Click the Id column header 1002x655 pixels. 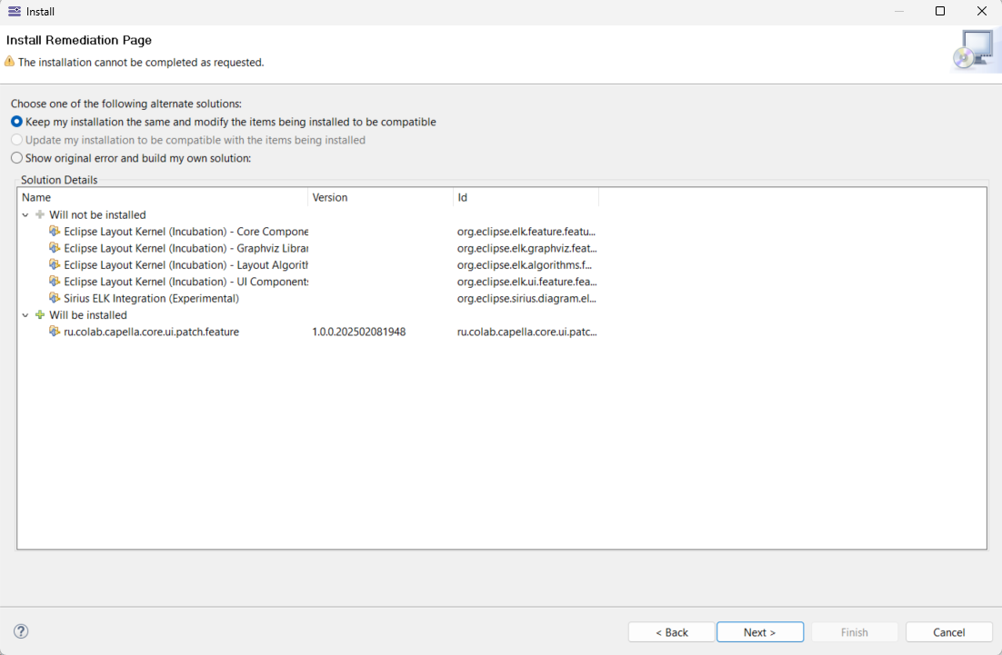526,197
